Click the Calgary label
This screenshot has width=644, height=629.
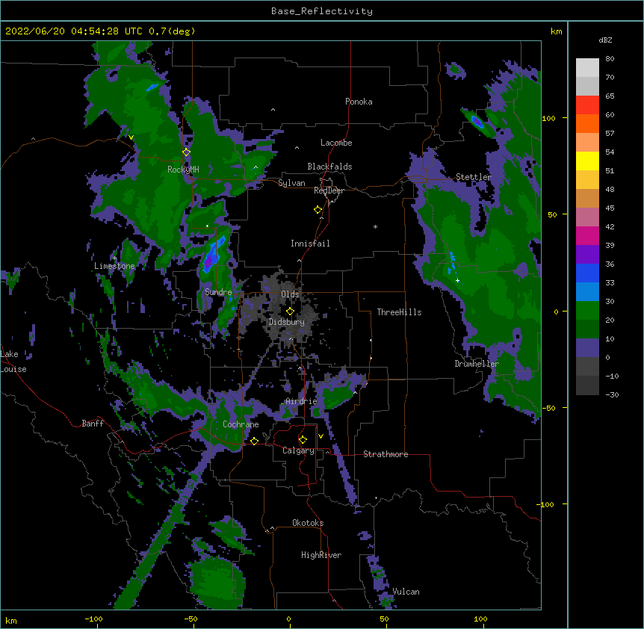pos(298,450)
